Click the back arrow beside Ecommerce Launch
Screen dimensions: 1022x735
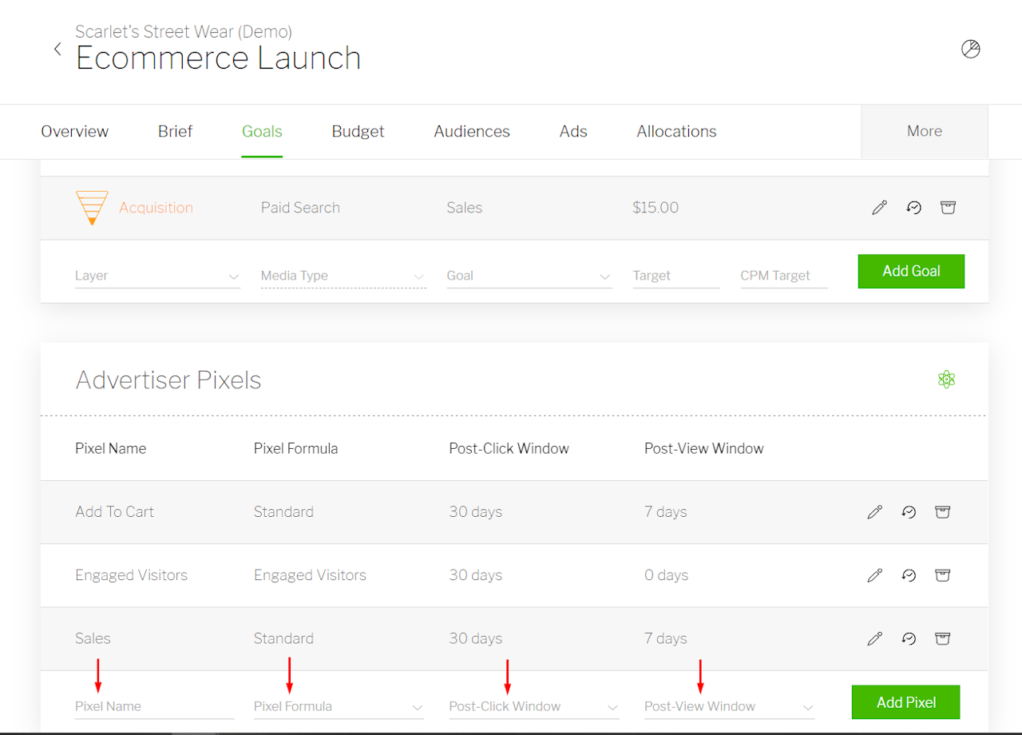pos(57,50)
